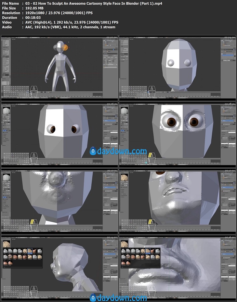Viewport: 237px width, 302px height.
Task: Expand material Preview panel in 00:16:02 frame
Action: click(x=223, y=261)
